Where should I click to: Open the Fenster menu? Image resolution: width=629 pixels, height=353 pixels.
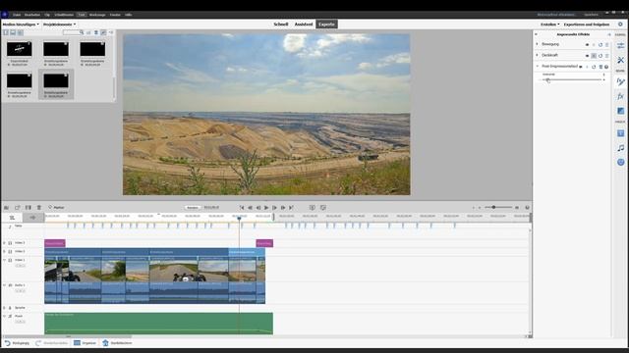[x=115, y=15]
